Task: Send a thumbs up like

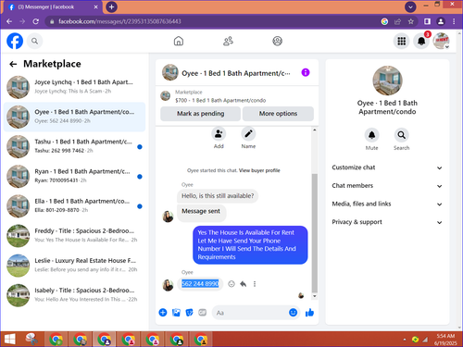Action: coord(309,313)
